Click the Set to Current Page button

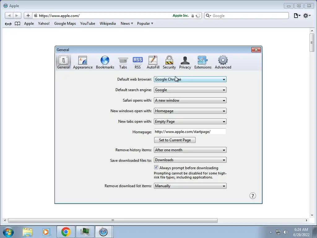tap(175, 140)
